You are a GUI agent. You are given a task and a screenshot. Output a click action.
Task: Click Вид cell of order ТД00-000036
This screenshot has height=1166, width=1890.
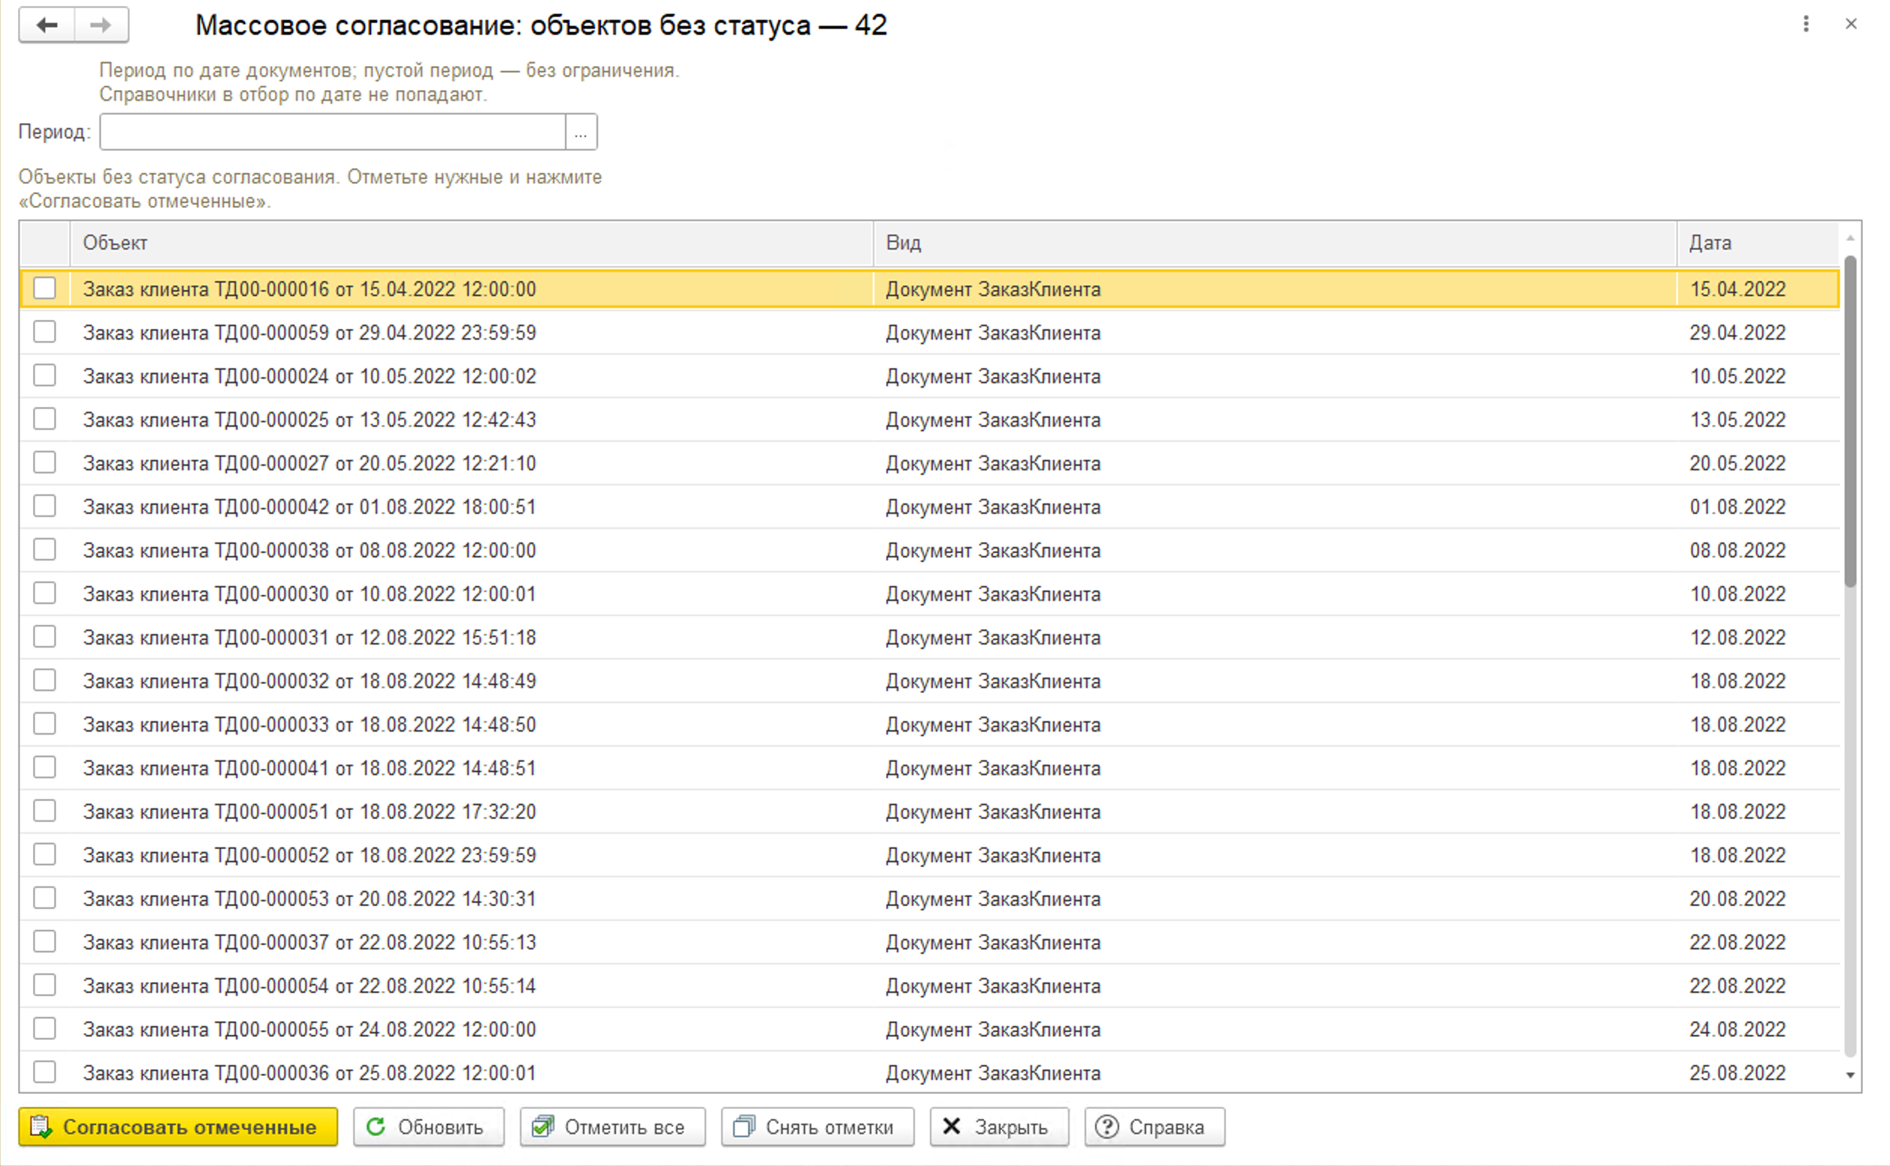[1276, 1074]
